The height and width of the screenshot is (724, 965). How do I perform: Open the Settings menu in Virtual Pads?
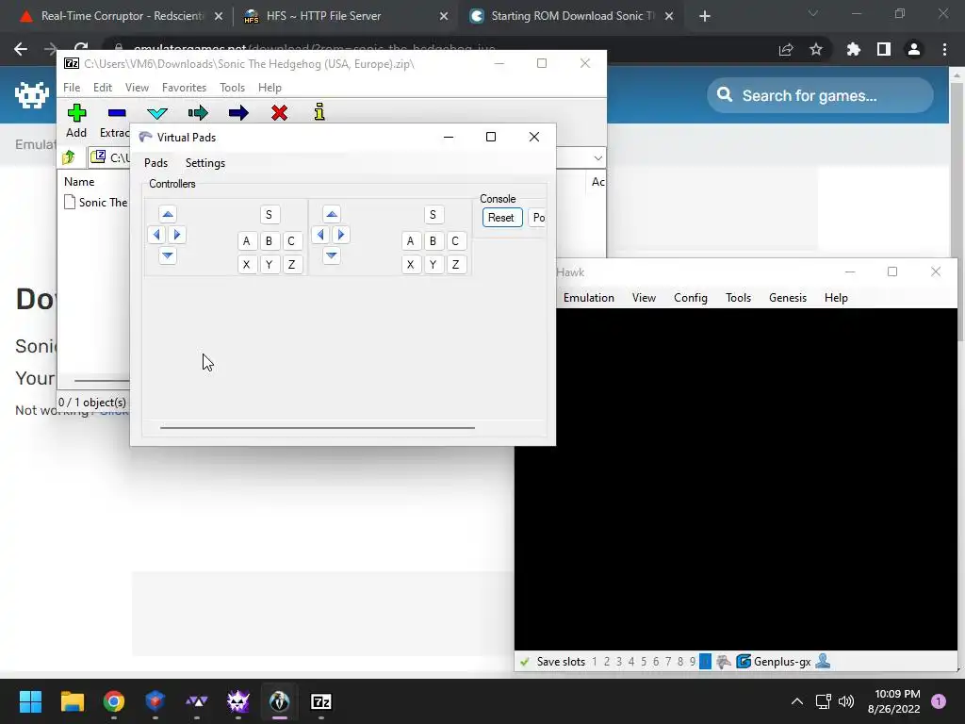coord(204,163)
